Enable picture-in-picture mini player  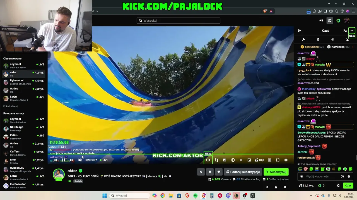pos(249,160)
